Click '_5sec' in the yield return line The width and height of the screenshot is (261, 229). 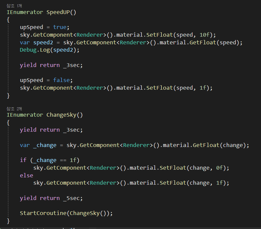coord(71,198)
